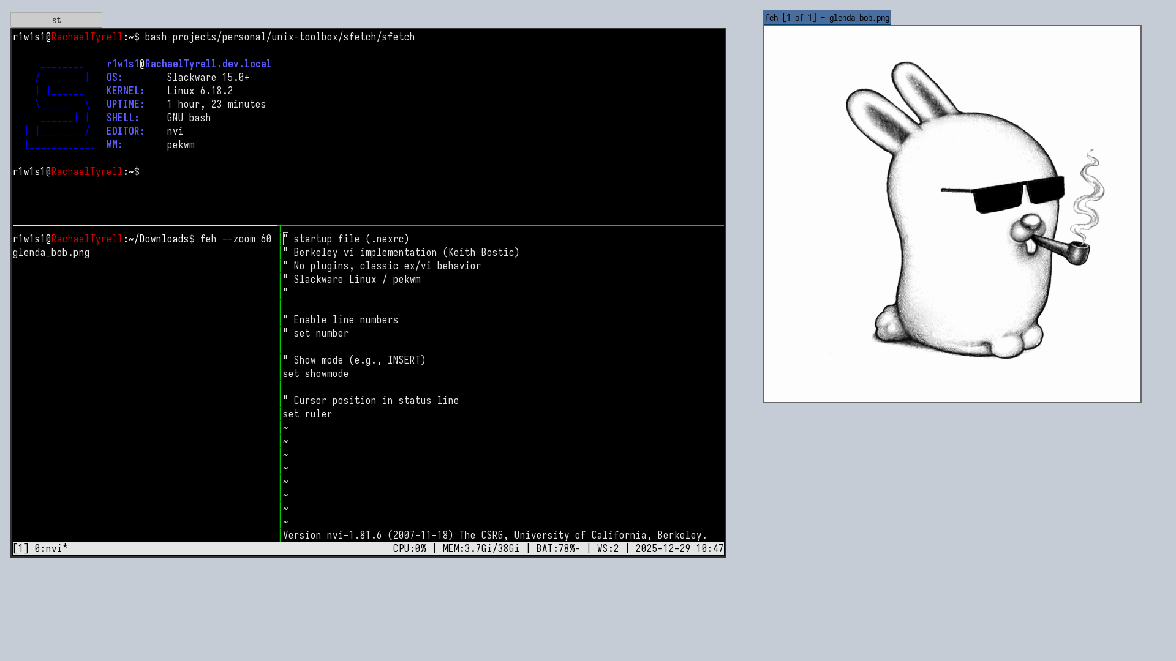Click the WS:2 workspace indicator
The width and height of the screenshot is (1176, 661).
click(x=608, y=548)
